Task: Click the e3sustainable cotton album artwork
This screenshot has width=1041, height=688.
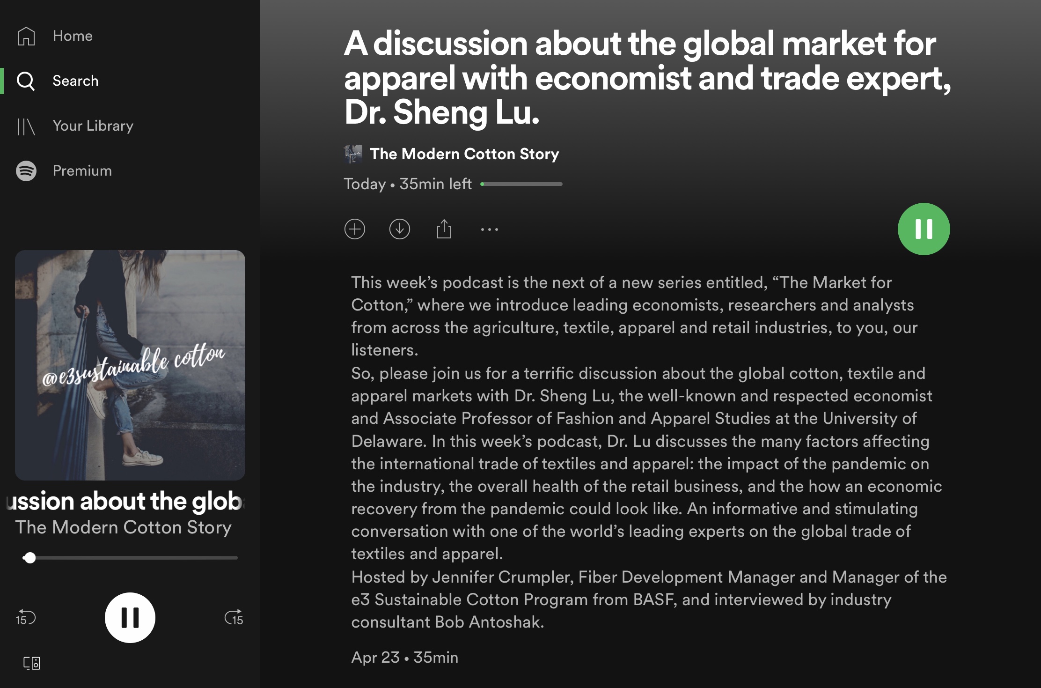Action: coord(130,365)
